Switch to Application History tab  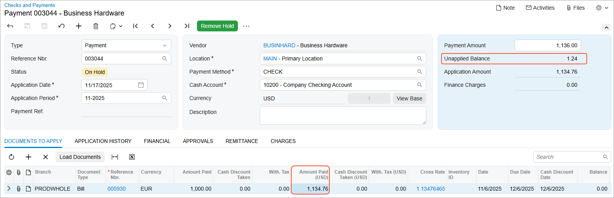click(103, 141)
